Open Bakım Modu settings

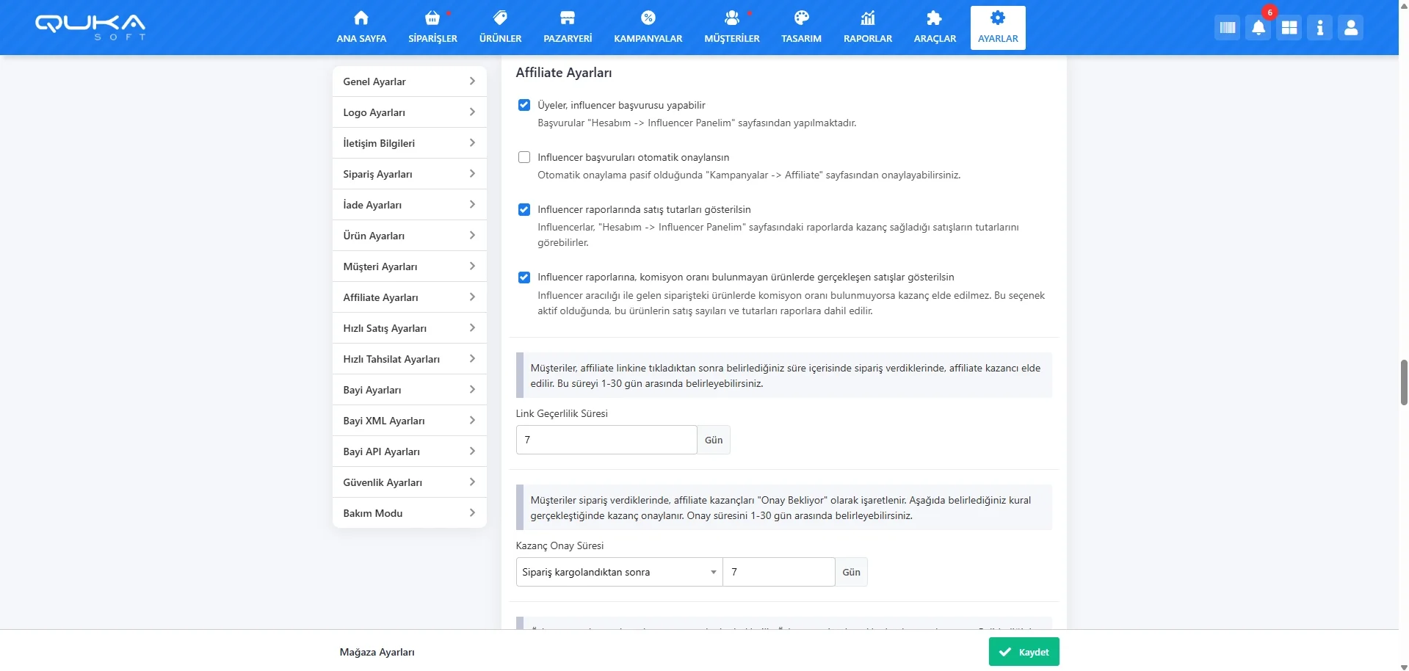pos(409,513)
